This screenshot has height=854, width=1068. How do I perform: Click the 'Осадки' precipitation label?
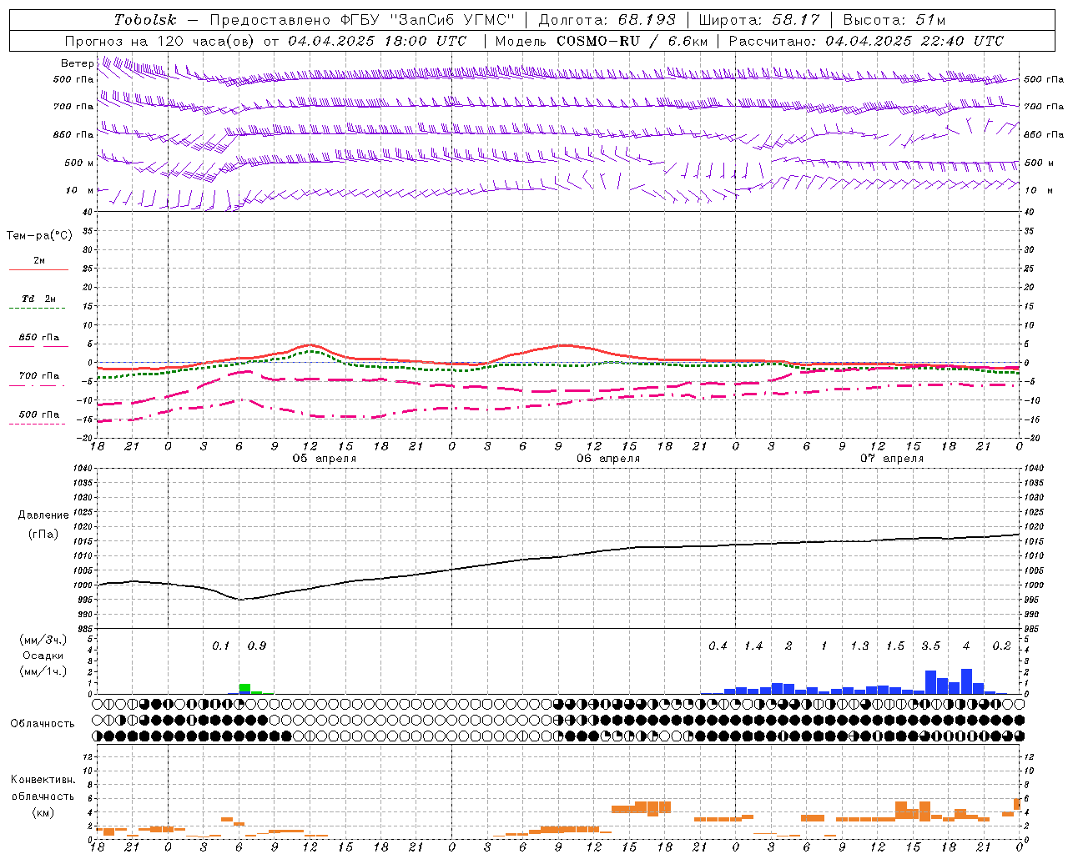43,656
